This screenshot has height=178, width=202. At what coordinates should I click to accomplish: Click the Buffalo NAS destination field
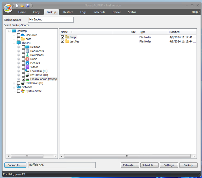coord(62,165)
